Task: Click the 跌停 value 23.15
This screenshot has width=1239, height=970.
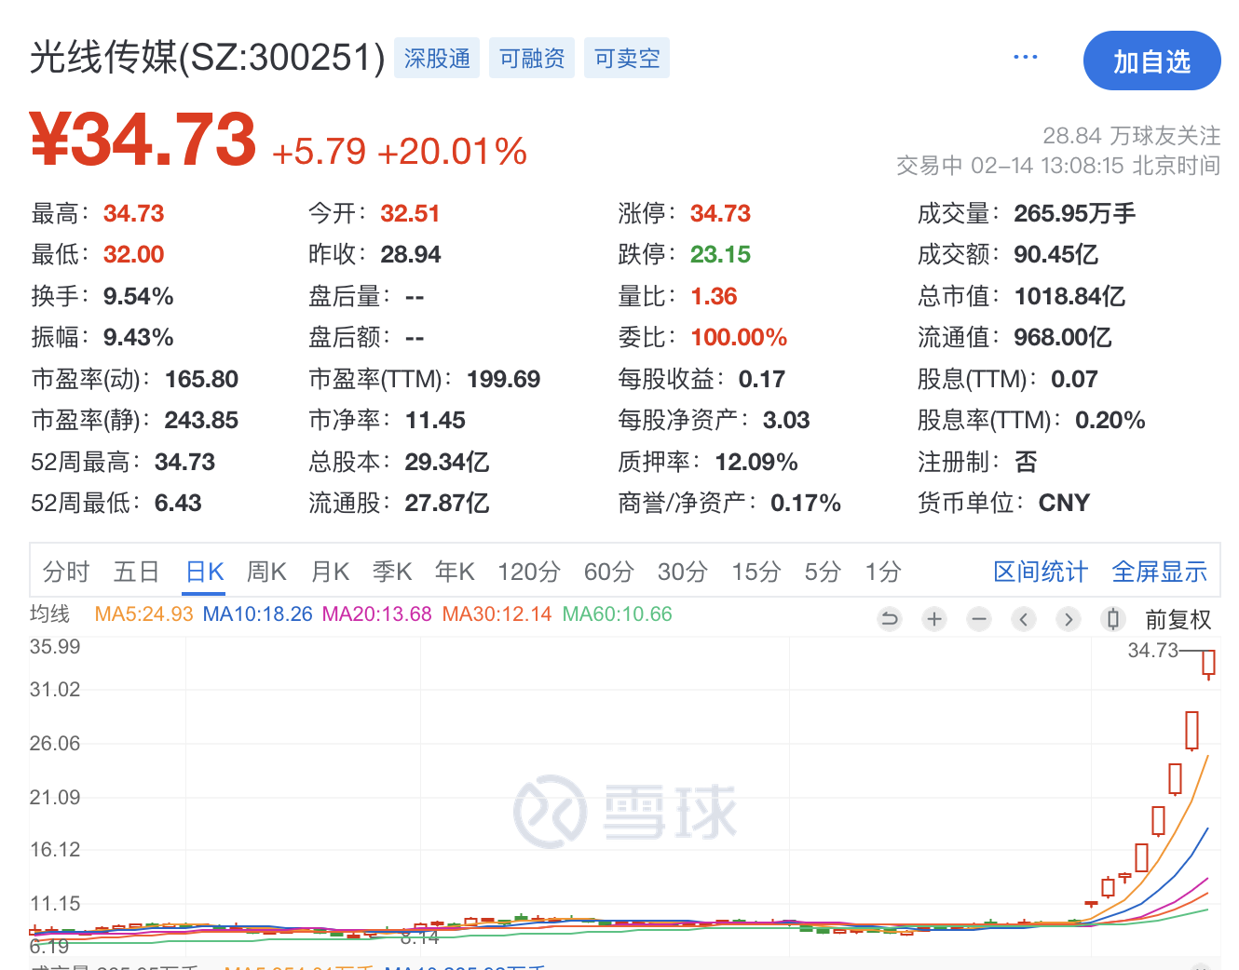Action: click(x=720, y=254)
